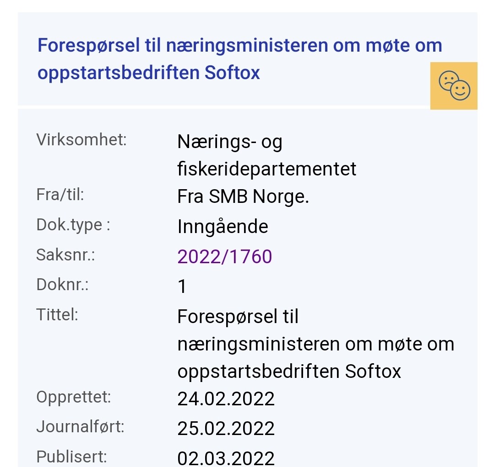Viewport: 494px width, 467px height.
Task: Click the Inngående document type value
Action: coord(223,227)
